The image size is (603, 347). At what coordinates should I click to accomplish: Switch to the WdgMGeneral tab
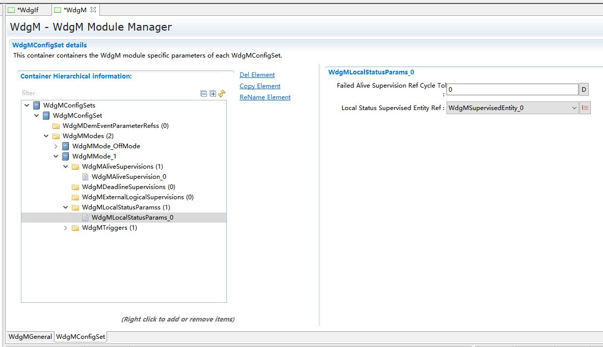[30, 337]
